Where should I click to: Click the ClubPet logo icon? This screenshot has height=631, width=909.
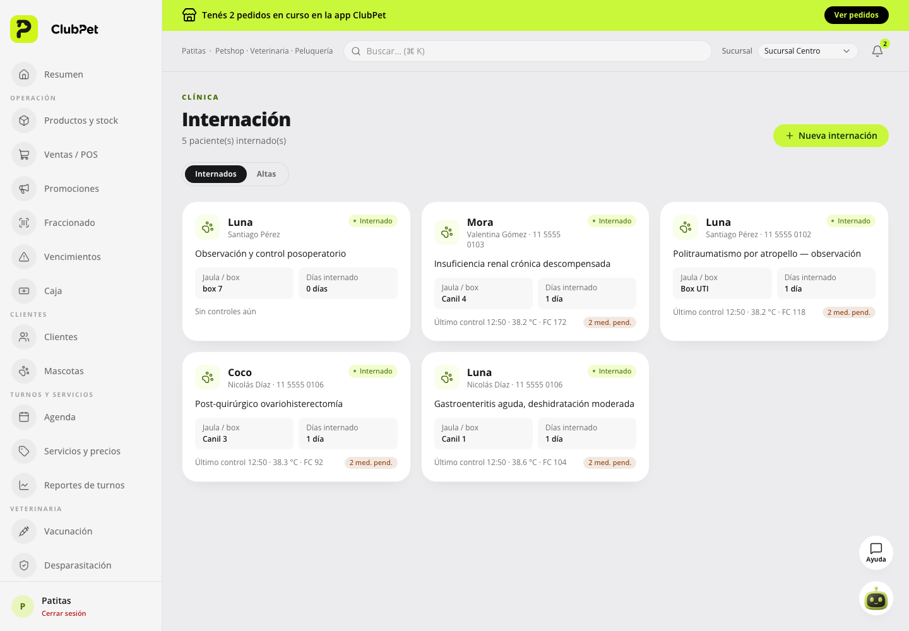coord(24,29)
